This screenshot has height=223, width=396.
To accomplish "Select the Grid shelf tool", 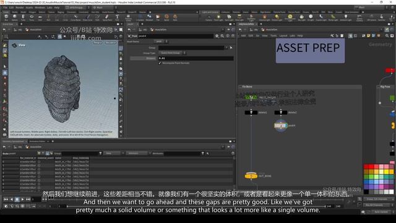I will point(40,17).
